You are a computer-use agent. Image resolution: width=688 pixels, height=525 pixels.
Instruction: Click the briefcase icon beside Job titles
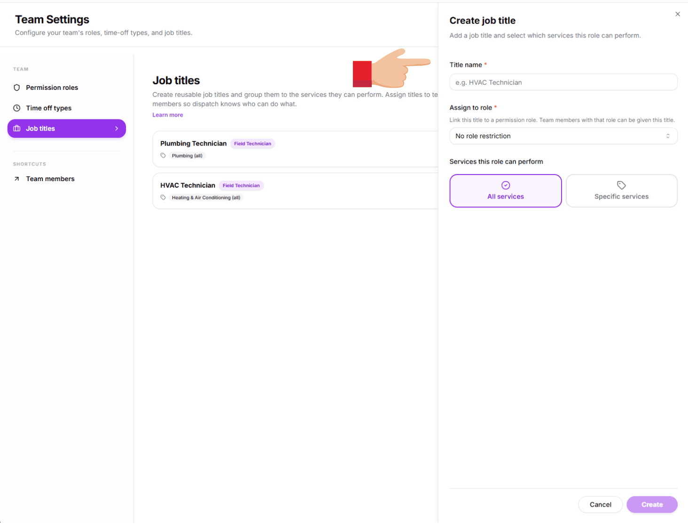coord(17,128)
